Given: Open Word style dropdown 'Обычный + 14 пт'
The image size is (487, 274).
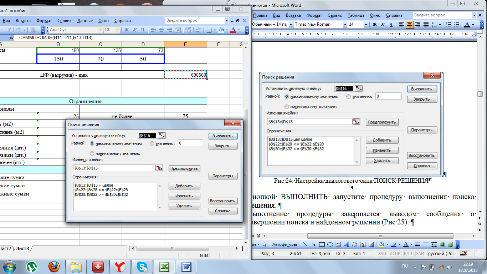Looking at the screenshot, I should [291, 25].
